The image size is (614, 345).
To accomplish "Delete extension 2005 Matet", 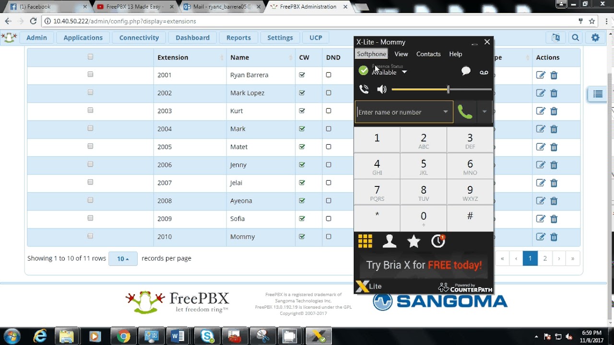I will tap(554, 147).
